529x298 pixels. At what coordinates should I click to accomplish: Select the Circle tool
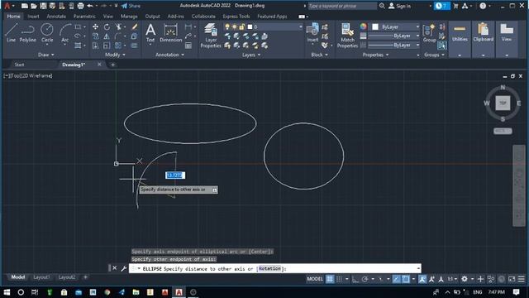pos(47,33)
